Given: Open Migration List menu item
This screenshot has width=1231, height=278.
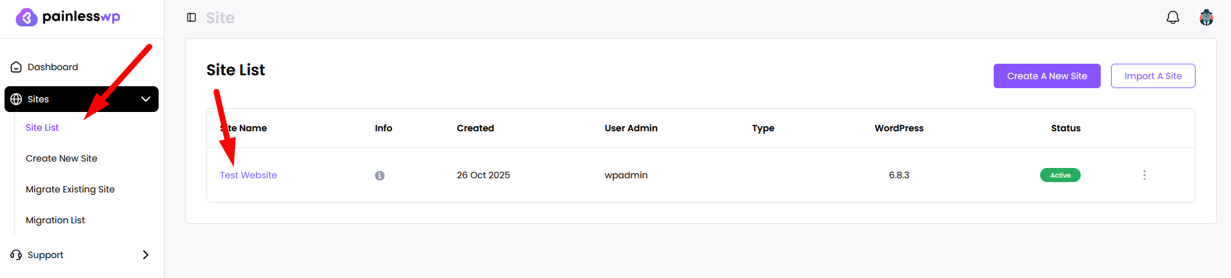Looking at the screenshot, I should pyautogui.click(x=55, y=220).
